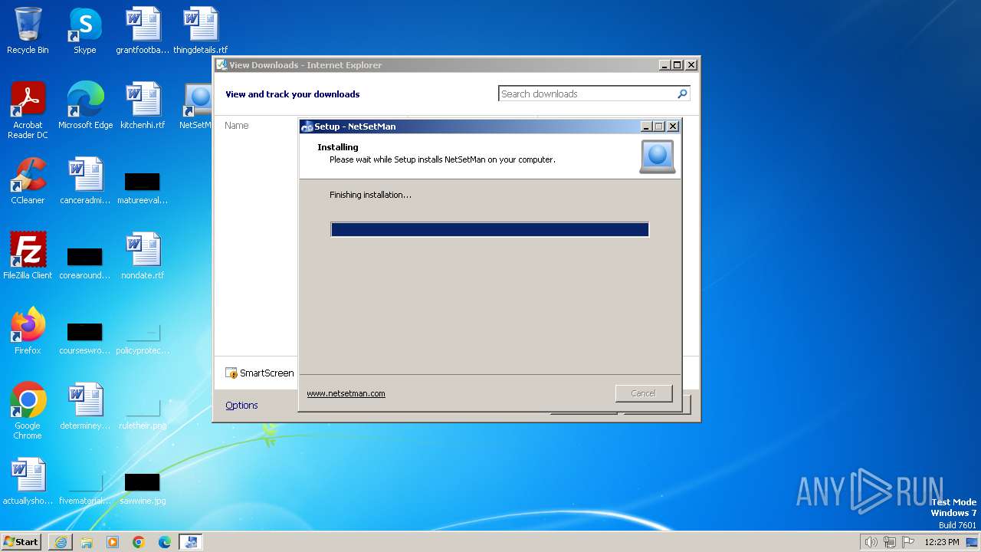Select the ruletheir.png file icon
Viewport: 981px width, 552px height.
(143, 414)
